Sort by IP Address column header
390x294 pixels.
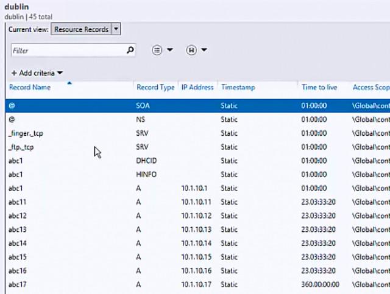point(197,87)
